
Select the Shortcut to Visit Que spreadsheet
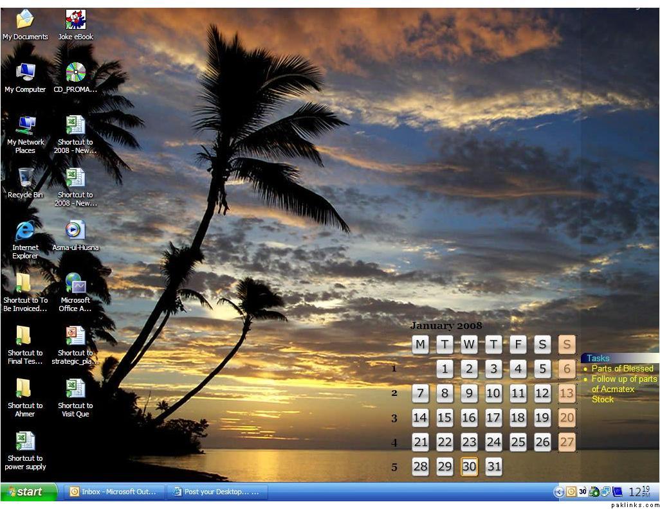(x=75, y=389)
